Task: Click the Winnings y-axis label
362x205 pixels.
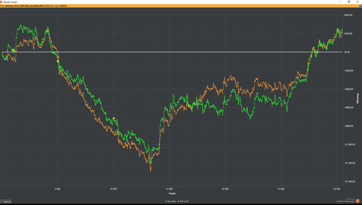Action: pos(358,98)
